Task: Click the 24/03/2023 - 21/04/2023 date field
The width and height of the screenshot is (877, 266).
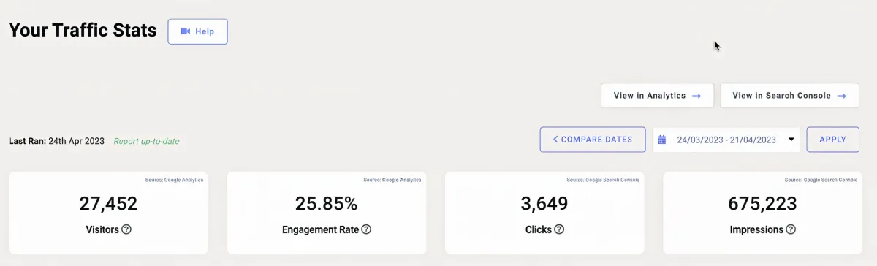Action: coord(726,140)
